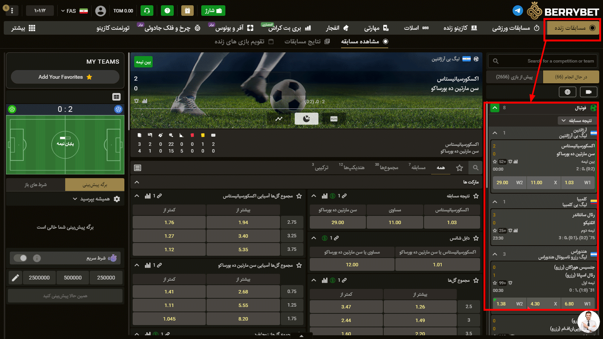Select the H2H head-to-head view icon
Viewport: 603px width, 339px height.
(x=334, y=119)
